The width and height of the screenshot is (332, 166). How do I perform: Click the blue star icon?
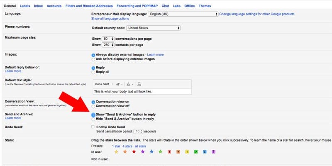(151, 151)
